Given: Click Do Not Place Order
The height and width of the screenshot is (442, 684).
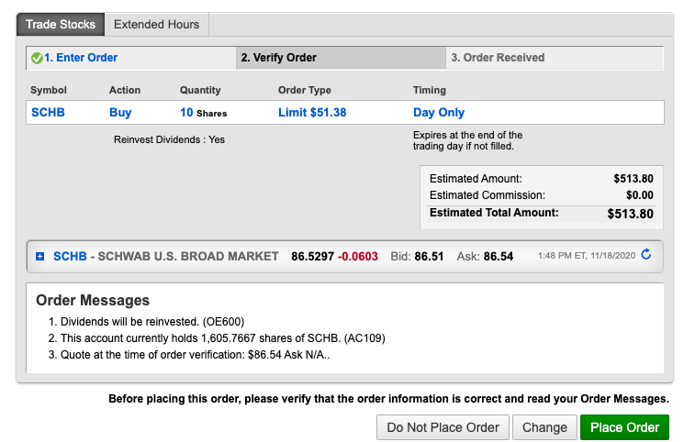Looking at the screenshot, I should 443,427.
